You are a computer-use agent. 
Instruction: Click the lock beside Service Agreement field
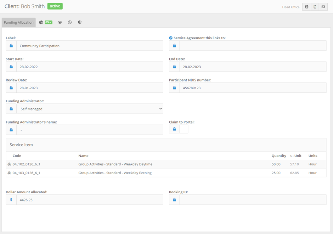tap(174, 46)
